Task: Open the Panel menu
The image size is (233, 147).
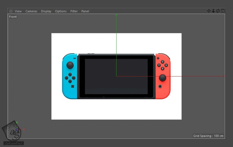Action: [85, 11]
